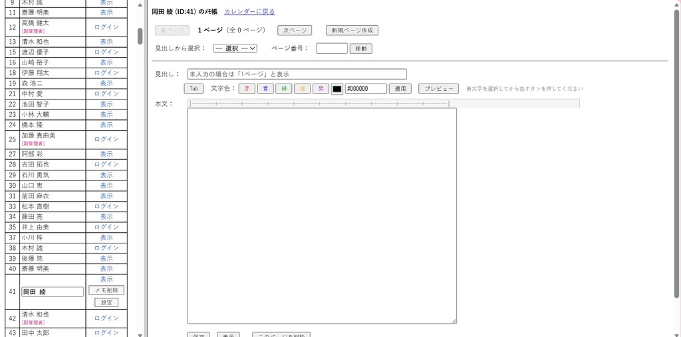Click 表示 for 池田 智子
Image resolution: width=681 pixels, height=337 pixels.
pyautogui.click(x=106, y=104)
